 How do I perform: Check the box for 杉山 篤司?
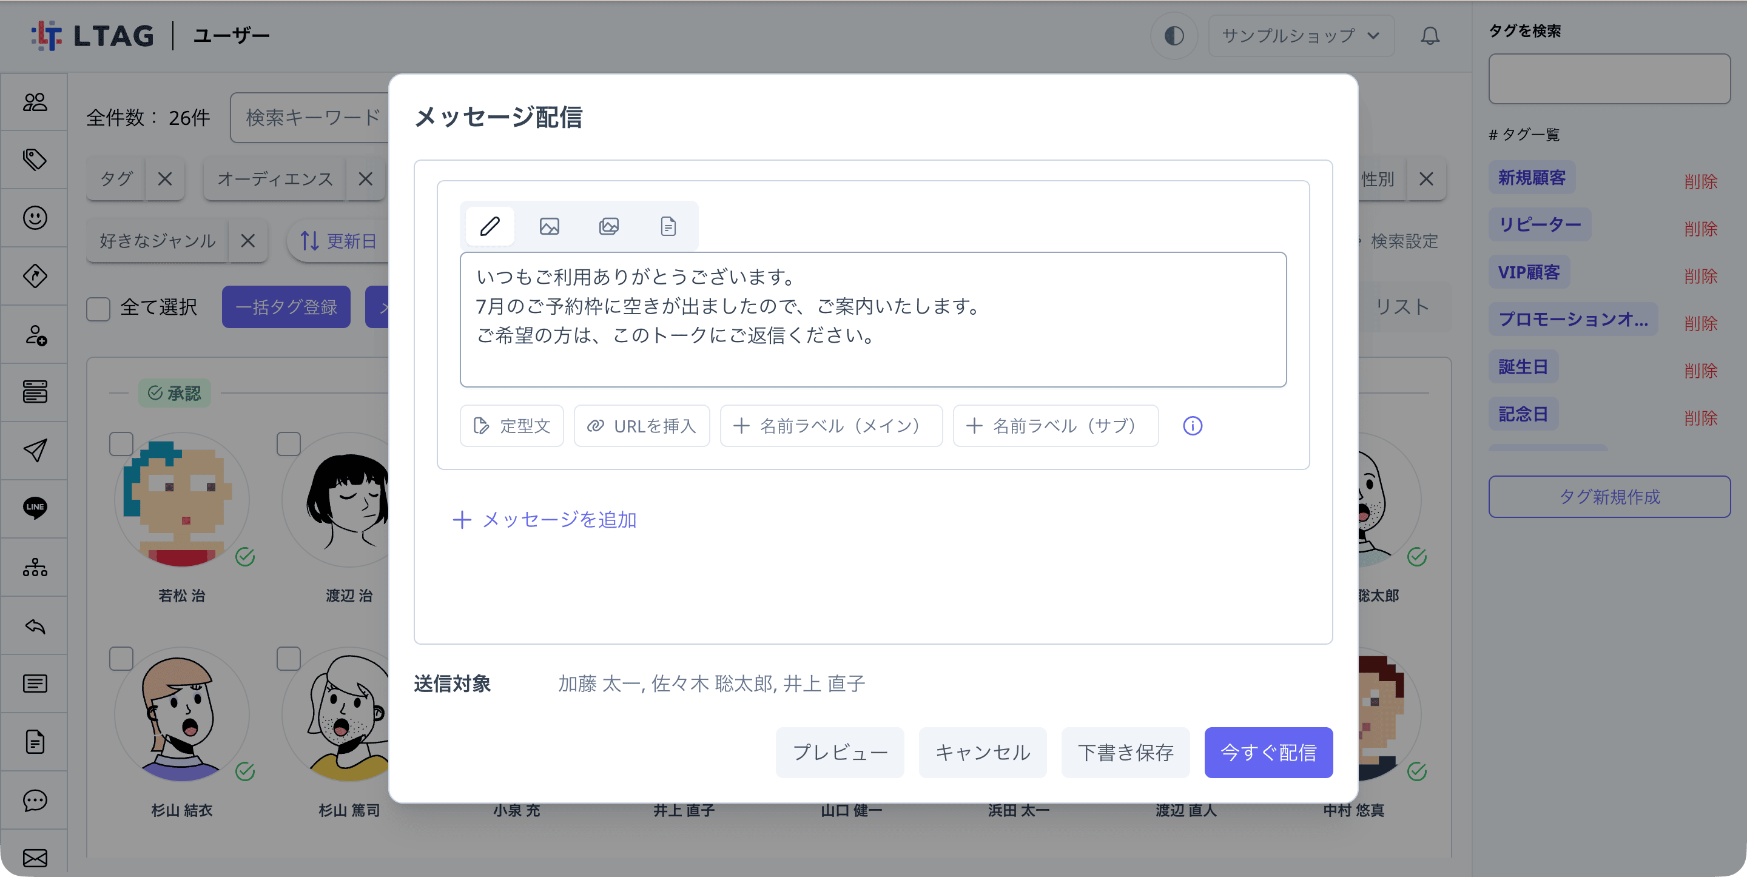point(289,659)
